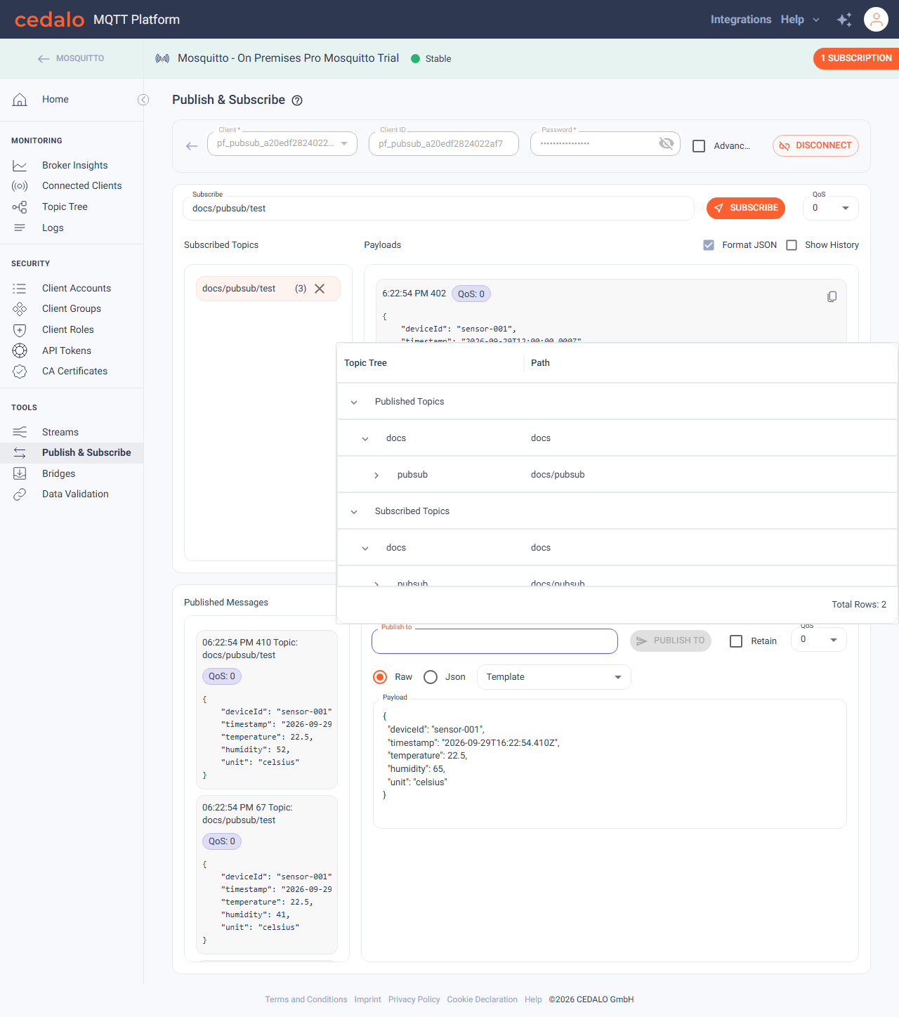
Task: Open Client Accounts list icon
Action: tap(20, 289)
